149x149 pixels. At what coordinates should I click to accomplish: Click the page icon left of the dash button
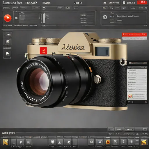pos(131,142)
